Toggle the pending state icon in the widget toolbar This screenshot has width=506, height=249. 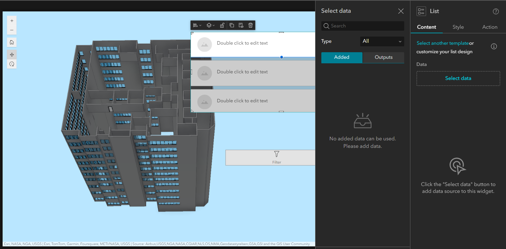point(241,25)
